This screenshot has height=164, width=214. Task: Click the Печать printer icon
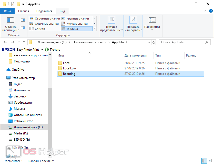pos(47,50)
